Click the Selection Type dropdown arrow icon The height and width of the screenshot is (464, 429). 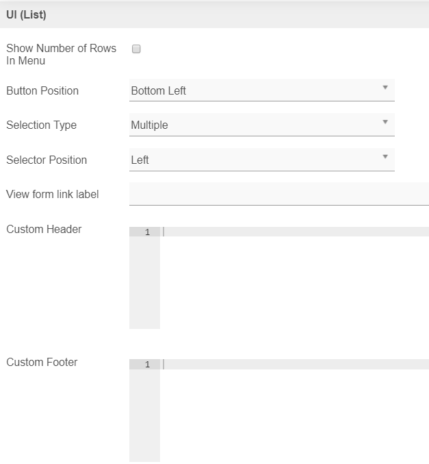tap(385, 122)
